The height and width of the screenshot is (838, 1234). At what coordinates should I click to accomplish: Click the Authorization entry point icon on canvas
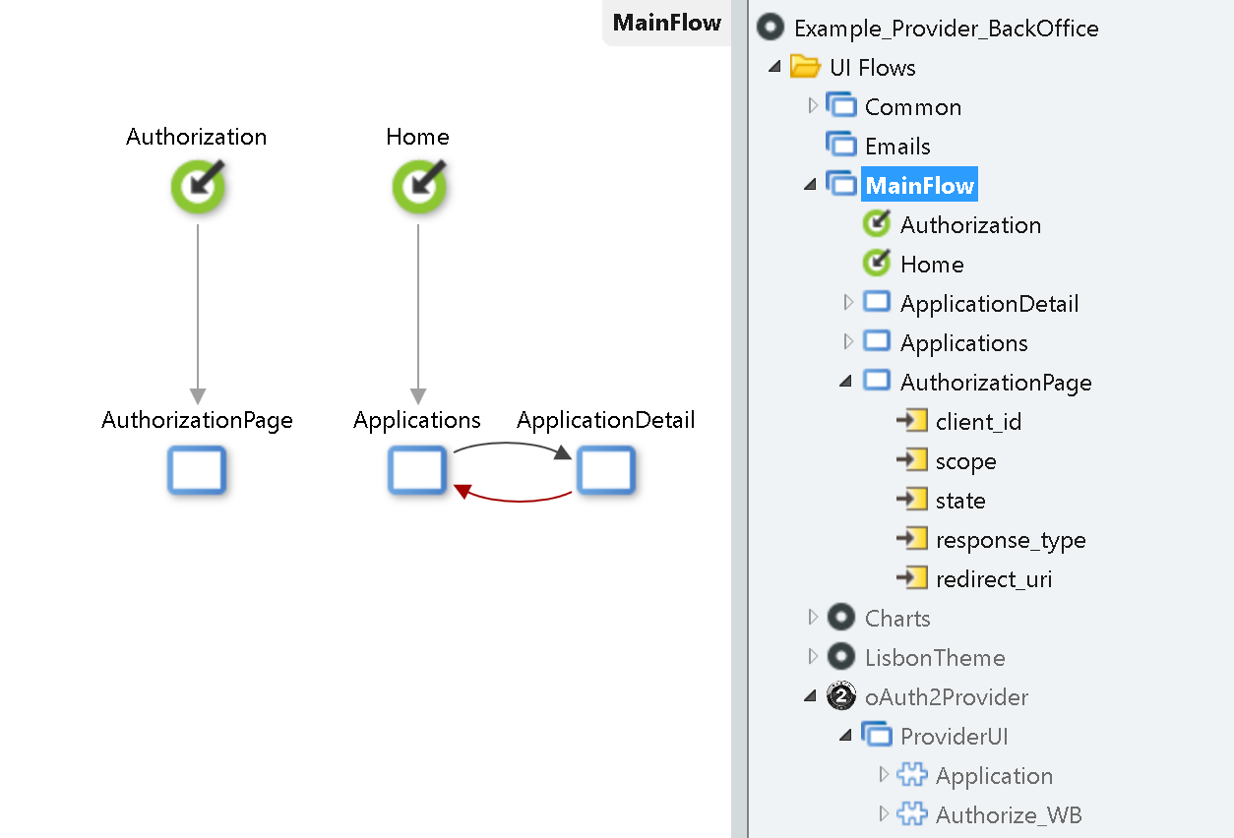pos(198,187)
